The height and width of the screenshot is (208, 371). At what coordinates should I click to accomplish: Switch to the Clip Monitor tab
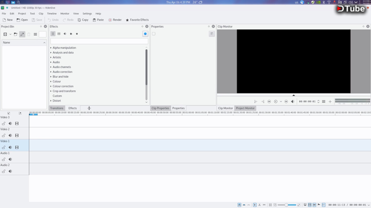pyautogui.click(x=225, y=108)
